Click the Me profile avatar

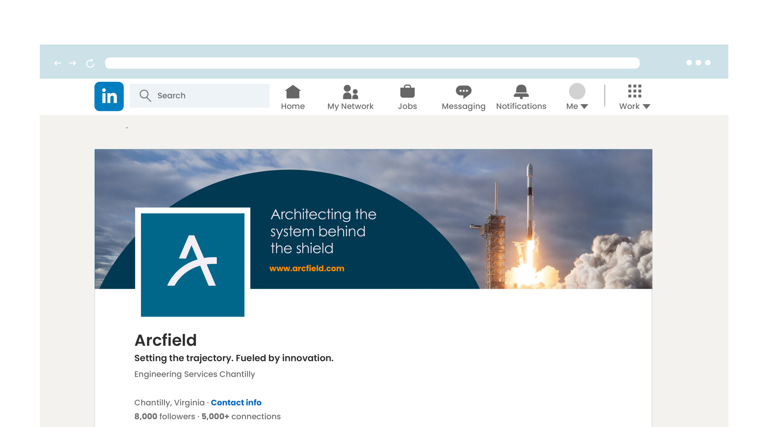[577, 91]
